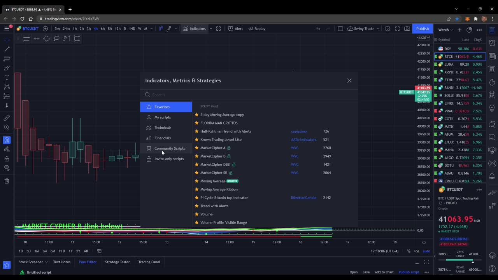Expand the Watch list name dropdown
The width and height of the screenshot is (498, 280).
445,30
